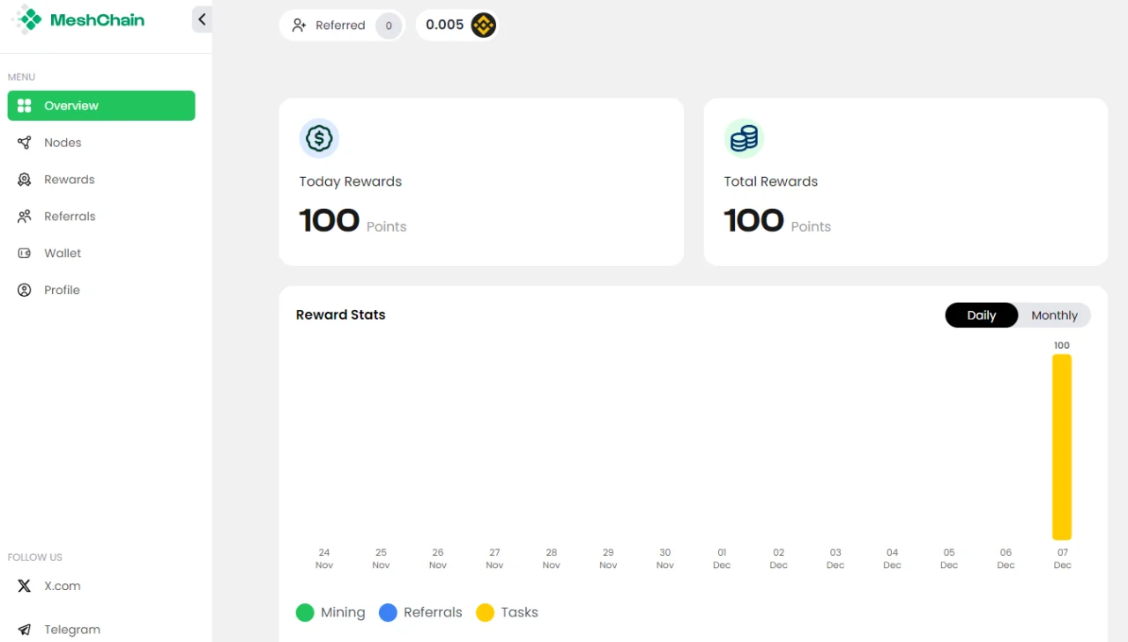Click the add-referral person icon

click(300, 26)
